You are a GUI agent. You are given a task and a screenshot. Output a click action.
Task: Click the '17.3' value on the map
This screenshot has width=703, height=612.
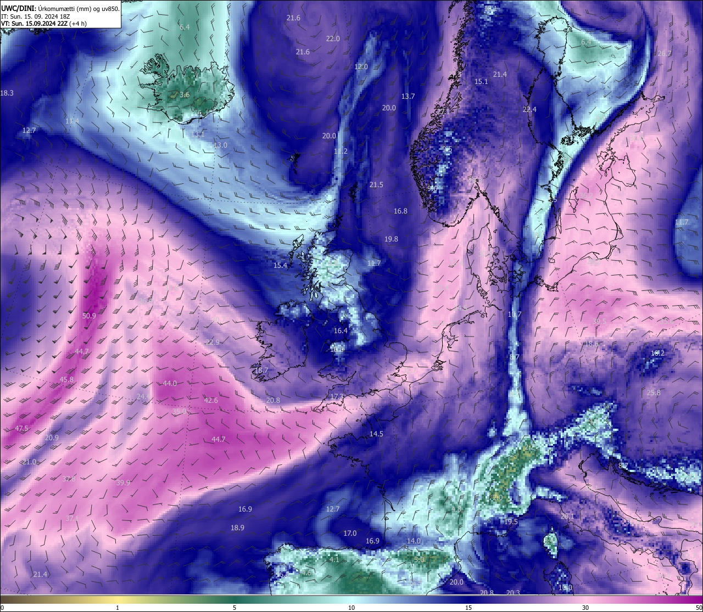tap(337, 396)
